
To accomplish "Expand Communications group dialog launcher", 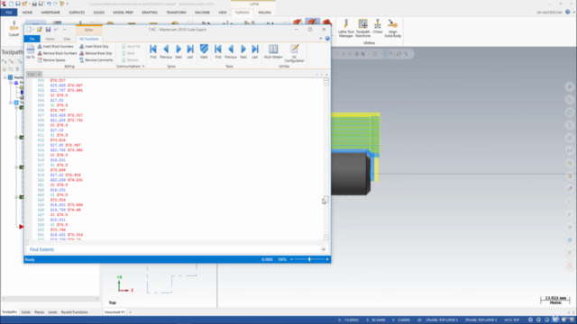I will click(x=143, y=67).
